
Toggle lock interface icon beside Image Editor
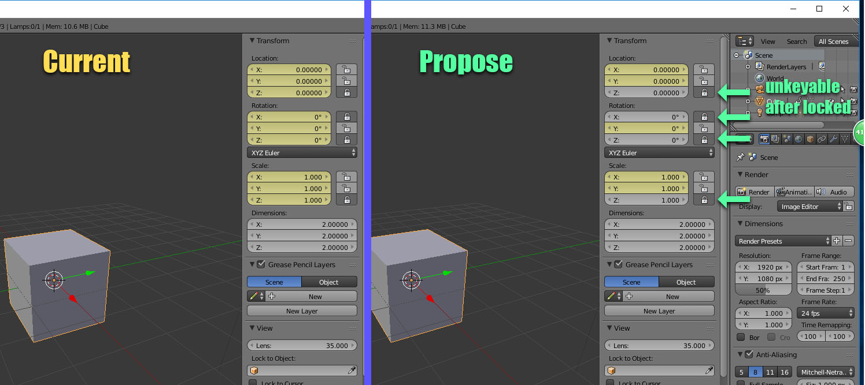(848, 207)
